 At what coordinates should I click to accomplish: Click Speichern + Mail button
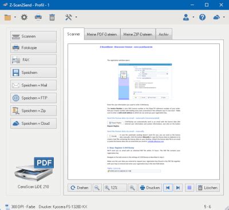(x=34, y=85)
